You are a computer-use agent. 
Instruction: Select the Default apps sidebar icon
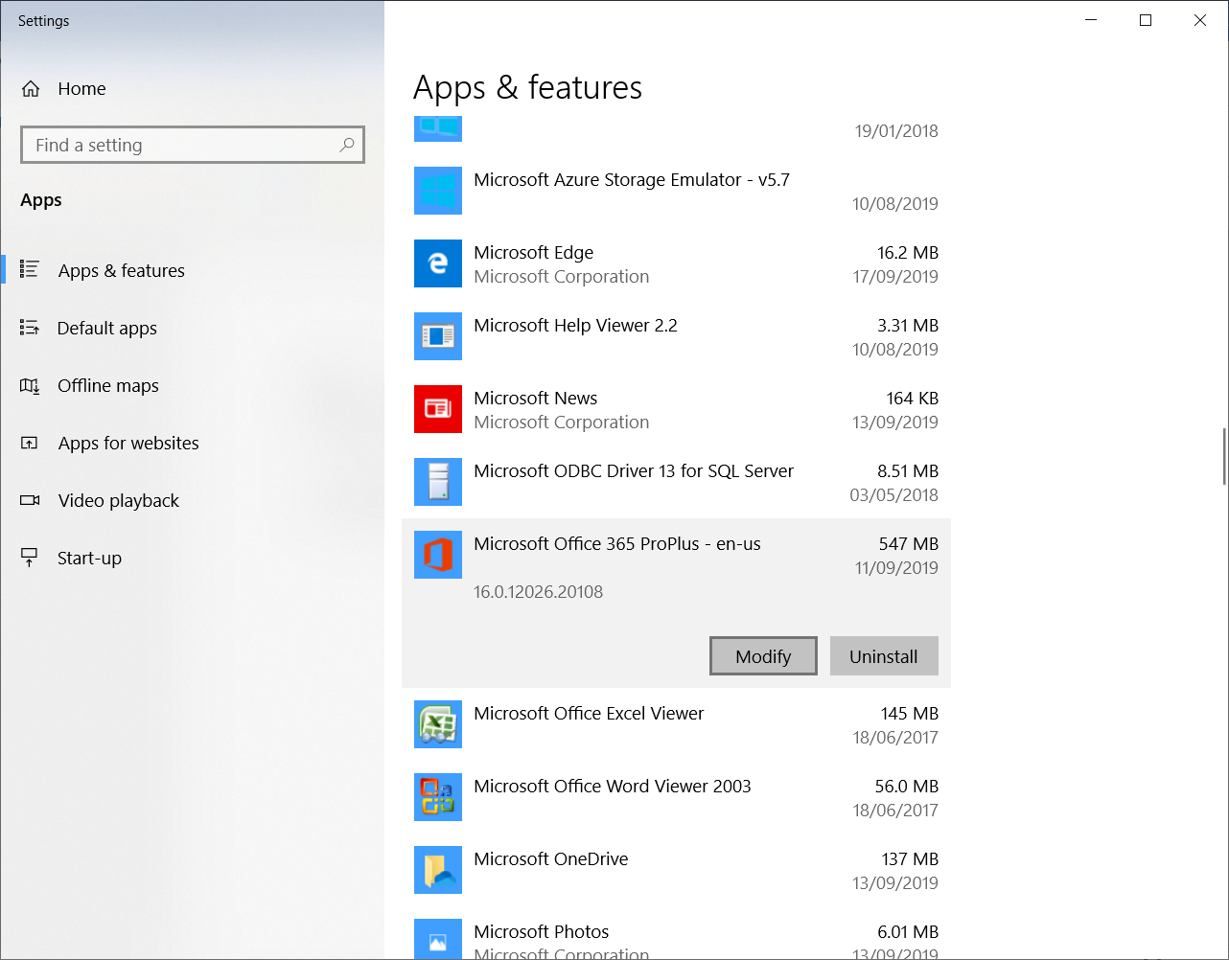pyautogui.click(x=30, y=328)
